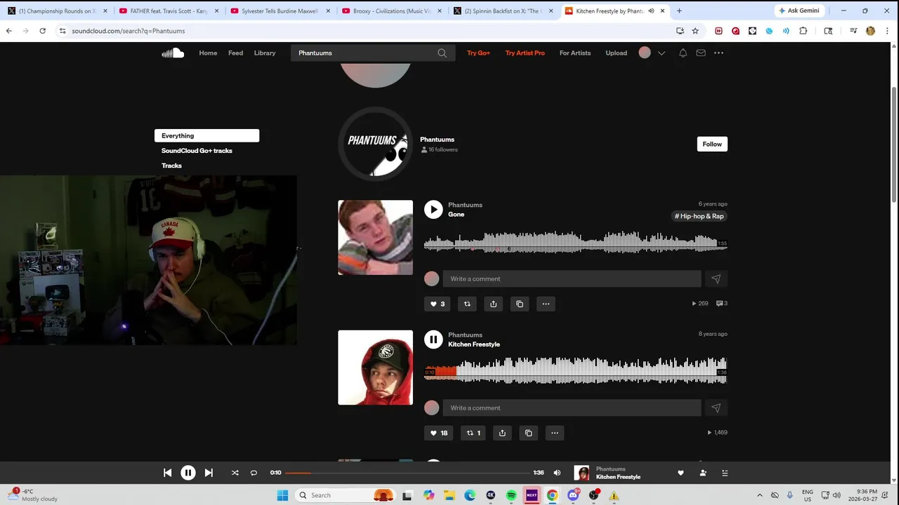Open the notifications bell
Viewport: 899px width, 505px height.
[x=683, y=53]
